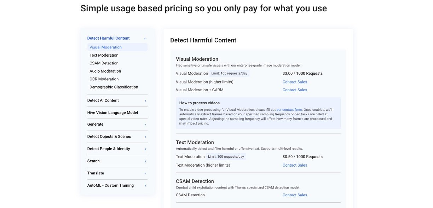Expand the Generate section arrow

(145, 125)
